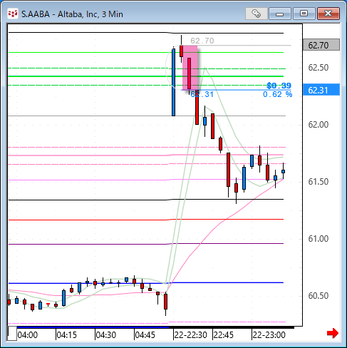The image size is (347, 348).
Task: Click the red arrow scroll-to-latest icon
Action: [333, 333]
